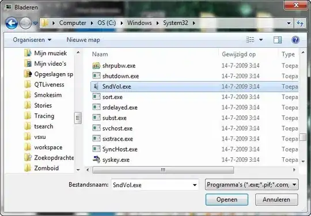Viewport: 311px width, 216px height.
Task: Click up arrow of file list scrollbar
Action: [x=303, y=52]
